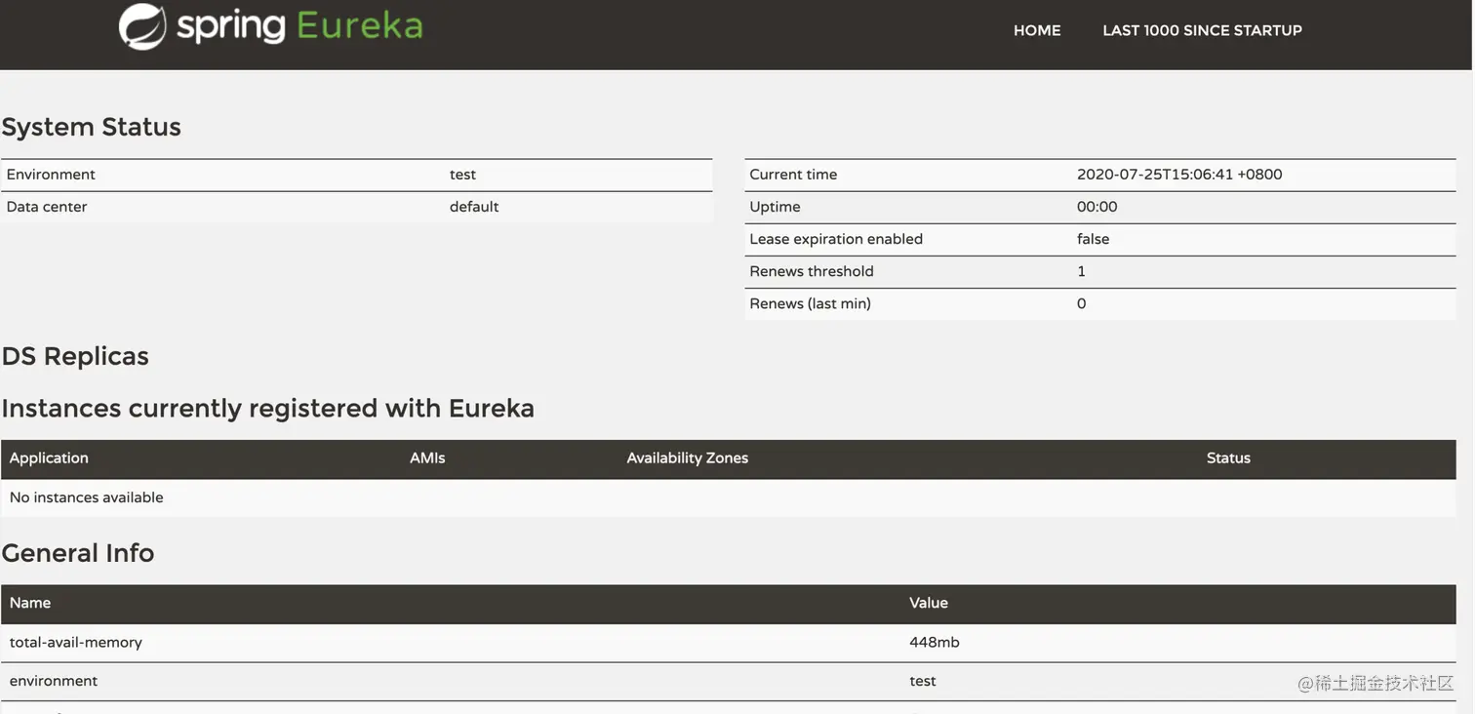Select the 448mb memory value
Viewport: 1475px width, 714px height.
pos(935,642)
